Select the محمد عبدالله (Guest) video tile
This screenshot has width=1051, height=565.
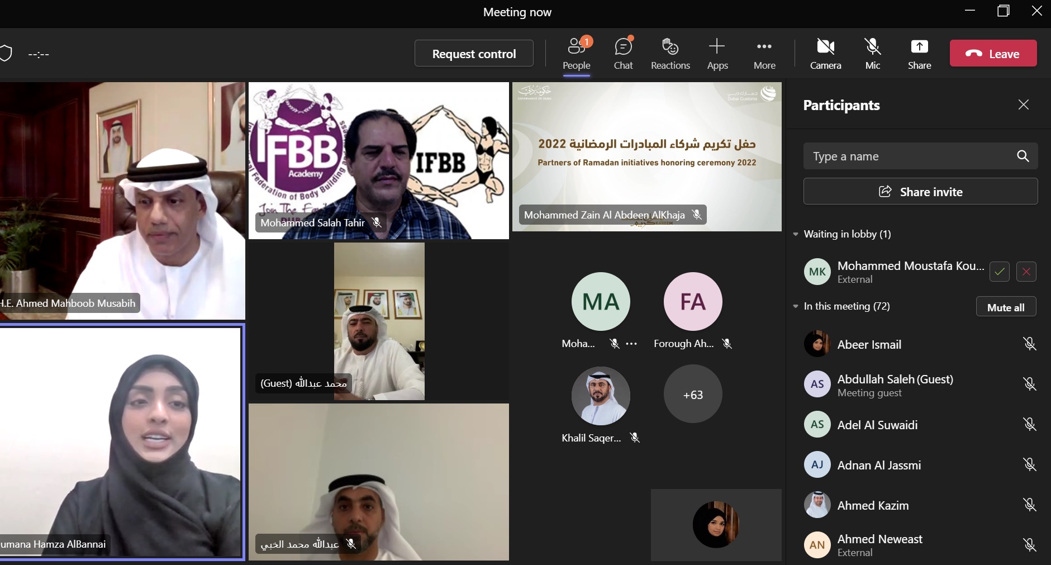click(379, 321)
